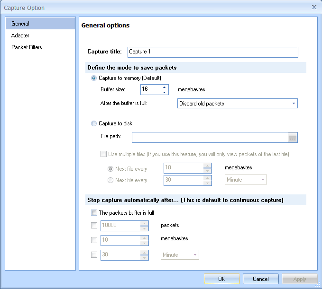
Task: Switch to the Packet Filters page
Action: [x=27, y=47]
